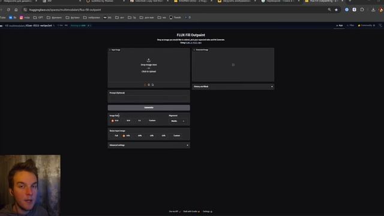Image resolution: width=384 pixels, height=216 pixels.
Task: Select the clipboard paste source icon
Action: click(x=152, y=85)
